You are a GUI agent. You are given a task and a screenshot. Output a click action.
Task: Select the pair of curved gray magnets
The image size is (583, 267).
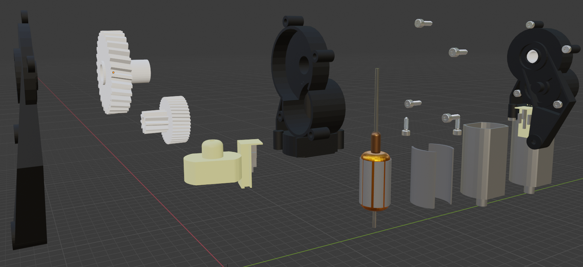click(x=431, y=175)
